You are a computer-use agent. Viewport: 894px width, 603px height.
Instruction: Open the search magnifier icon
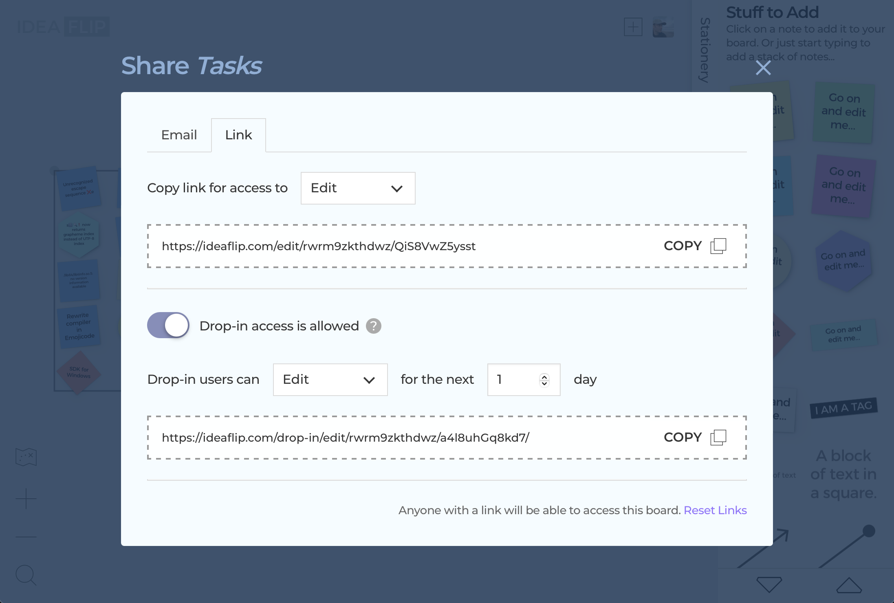click(x=26, y=575)
